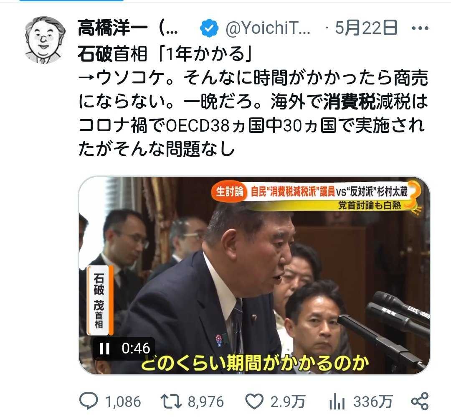Click the 2.9万 likes count
Screen dimensions: 451x417
(x=288, y=402)
